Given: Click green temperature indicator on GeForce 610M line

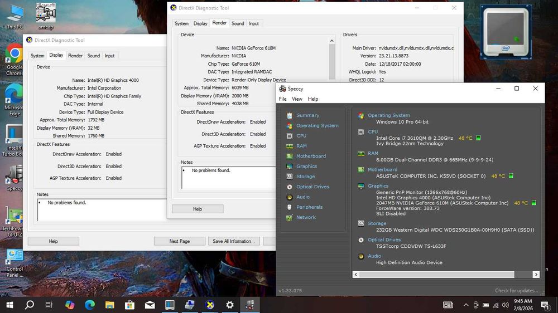Looking at the screenshot, I should [534, 203].
